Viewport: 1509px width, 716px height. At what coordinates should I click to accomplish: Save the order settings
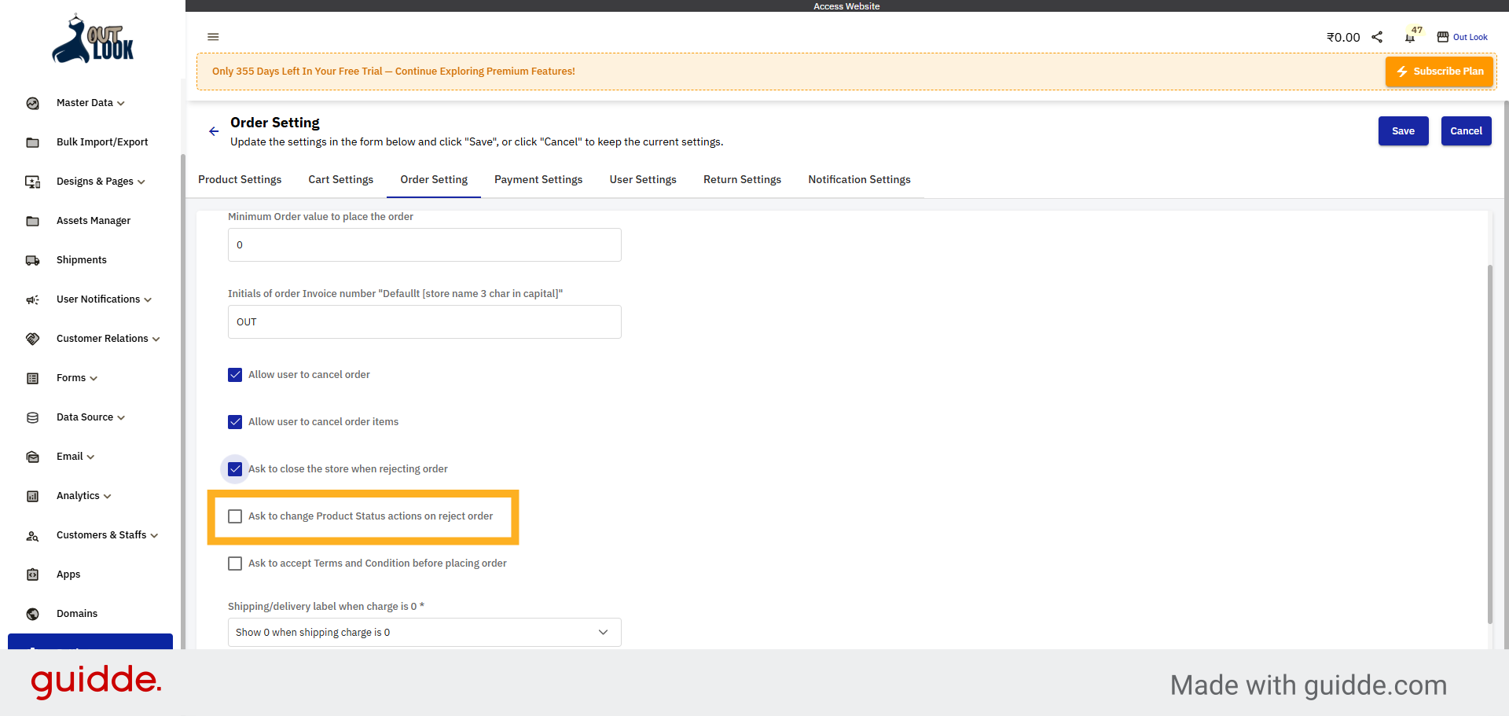tap(1404, 130)
